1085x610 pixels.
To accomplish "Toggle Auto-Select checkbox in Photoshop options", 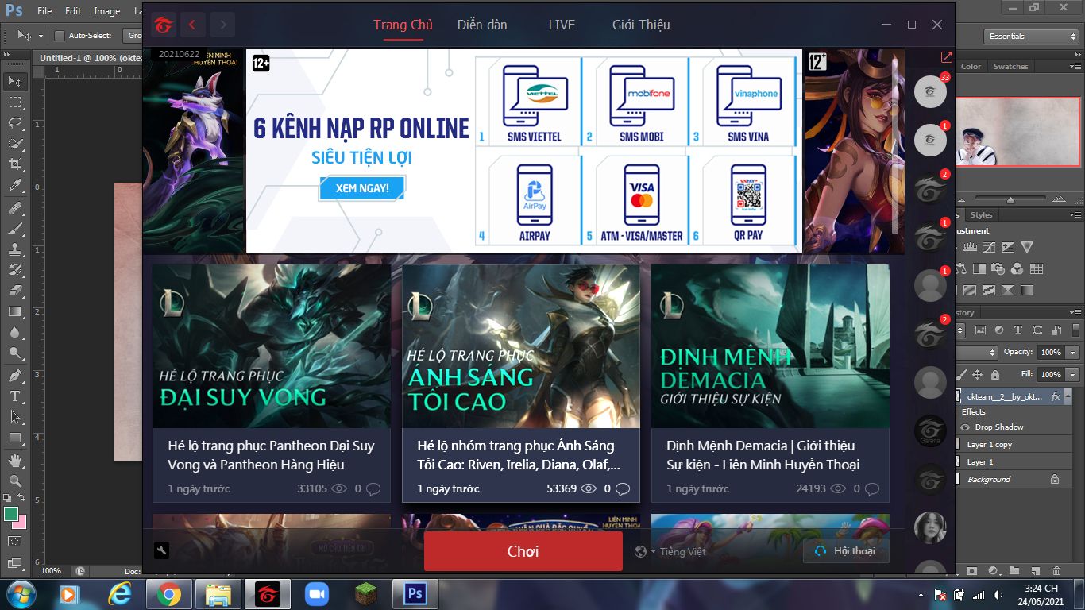I will click(x=60, y=36).
